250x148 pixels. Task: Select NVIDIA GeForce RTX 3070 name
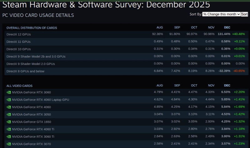(32, 144)
